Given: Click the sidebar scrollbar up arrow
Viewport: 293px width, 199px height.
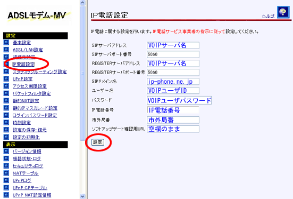Looking at the screenshot, I should pyautogui.click(x=82, y=3).
